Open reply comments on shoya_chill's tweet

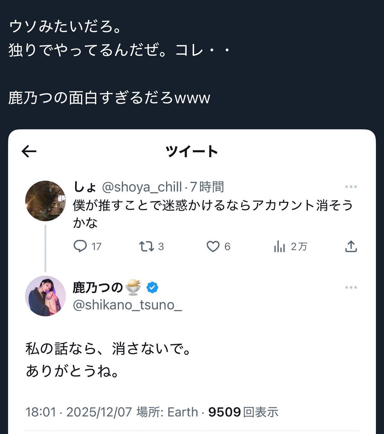[x=80, y=246]
